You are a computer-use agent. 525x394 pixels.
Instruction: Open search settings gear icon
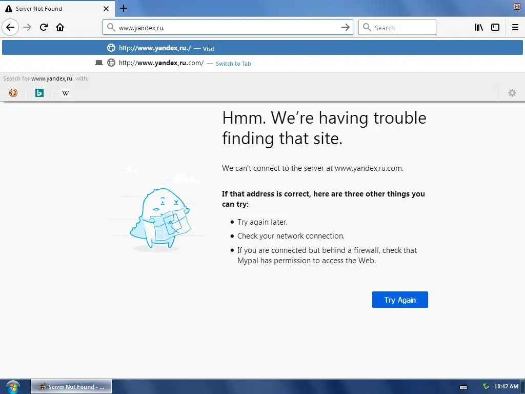click(512, 93)
